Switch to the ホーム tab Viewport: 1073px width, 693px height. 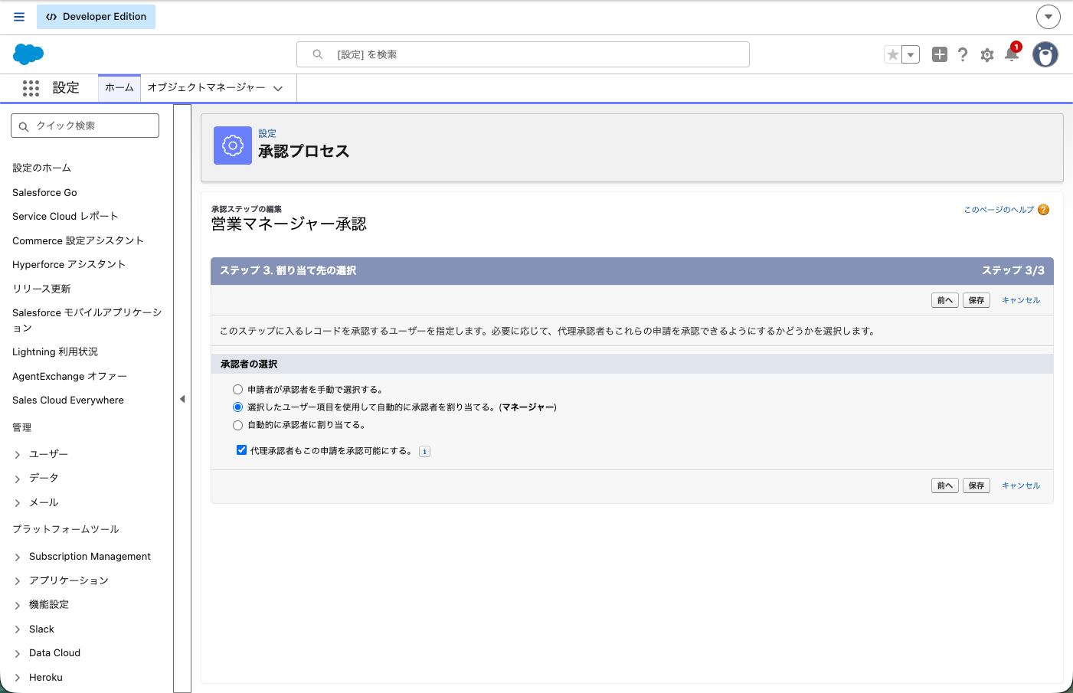click(x=119, y=88)
